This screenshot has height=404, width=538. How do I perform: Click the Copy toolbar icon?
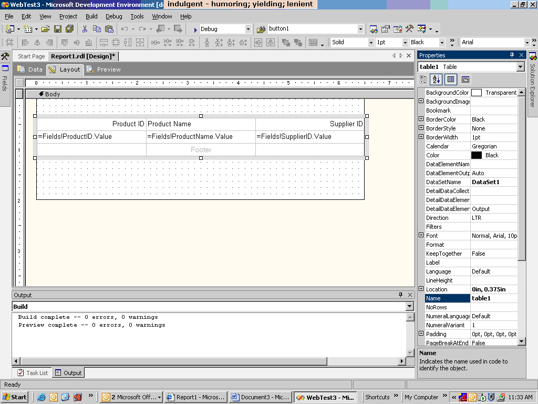(x=97, y=29)
